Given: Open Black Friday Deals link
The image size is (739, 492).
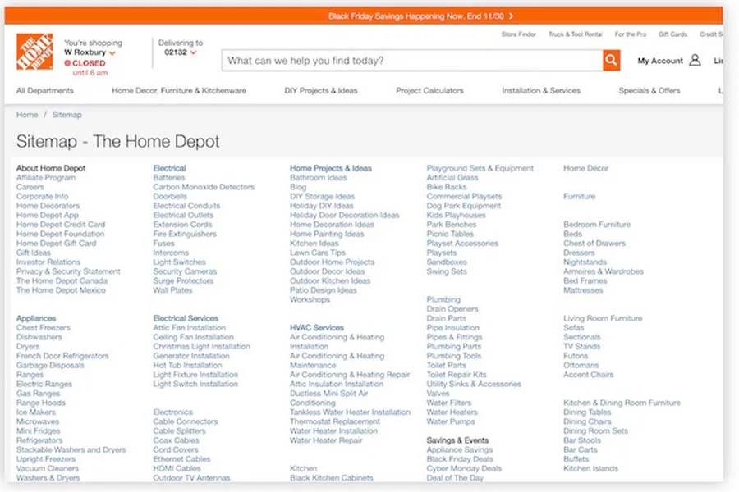Looking at the screenshot, I should (460, 459).
